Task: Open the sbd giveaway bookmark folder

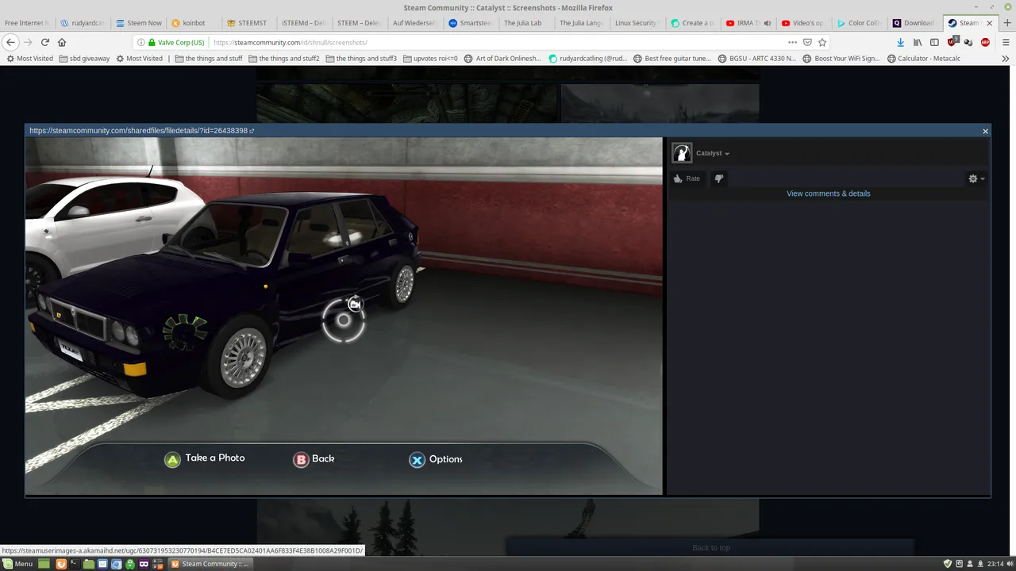Action: tap(83, 58)
